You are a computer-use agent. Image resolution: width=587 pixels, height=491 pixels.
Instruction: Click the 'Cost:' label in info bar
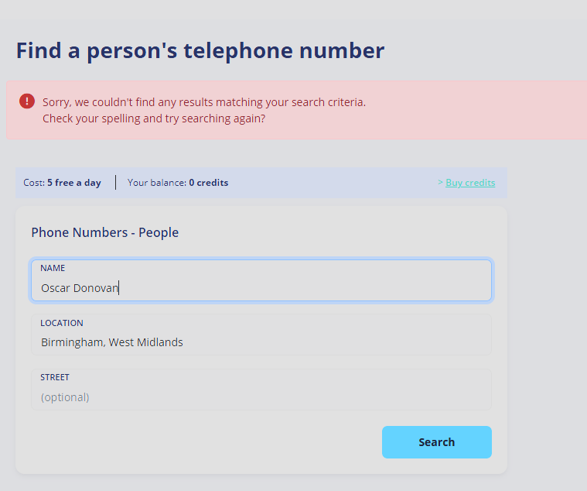(34, 183)
